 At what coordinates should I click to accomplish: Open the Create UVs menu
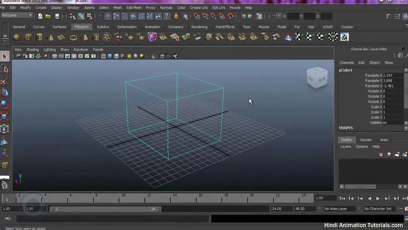pos(199,8)
